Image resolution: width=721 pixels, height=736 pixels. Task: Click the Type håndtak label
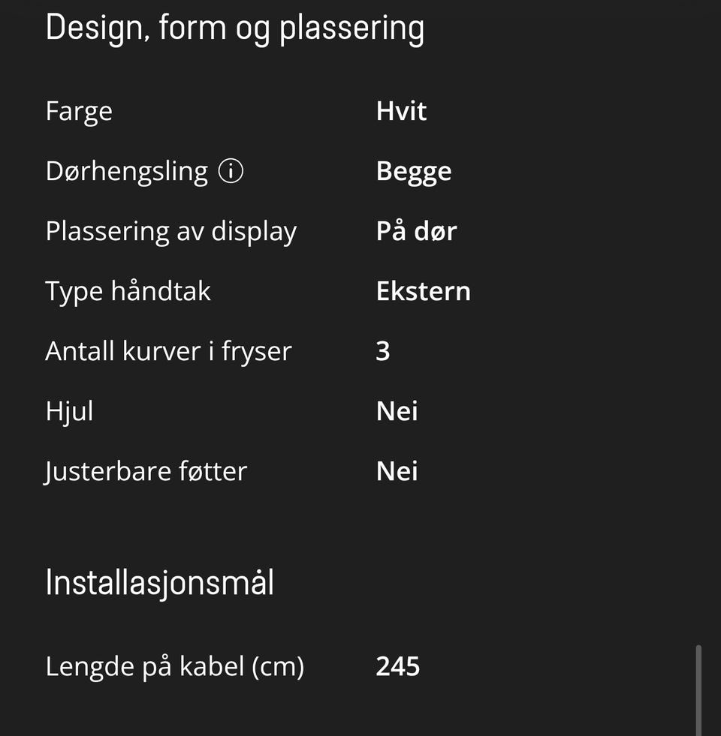tap(128, 292)
